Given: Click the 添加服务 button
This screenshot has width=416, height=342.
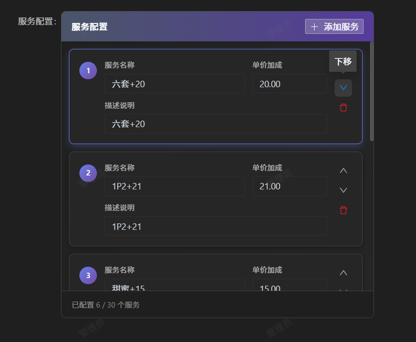Looking at the screenshot, I should point(334,27).
